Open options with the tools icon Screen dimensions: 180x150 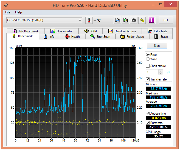pos(142,20)
